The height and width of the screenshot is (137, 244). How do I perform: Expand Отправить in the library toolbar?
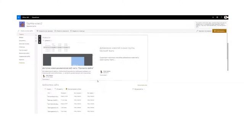tap(59, 89)
